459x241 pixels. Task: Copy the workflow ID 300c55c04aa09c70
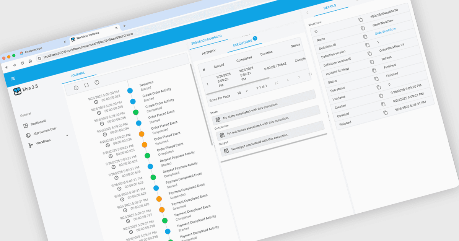coord(360,20)
